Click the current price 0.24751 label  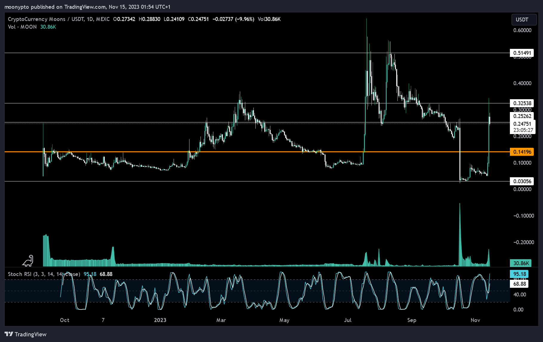click(522, 124)
